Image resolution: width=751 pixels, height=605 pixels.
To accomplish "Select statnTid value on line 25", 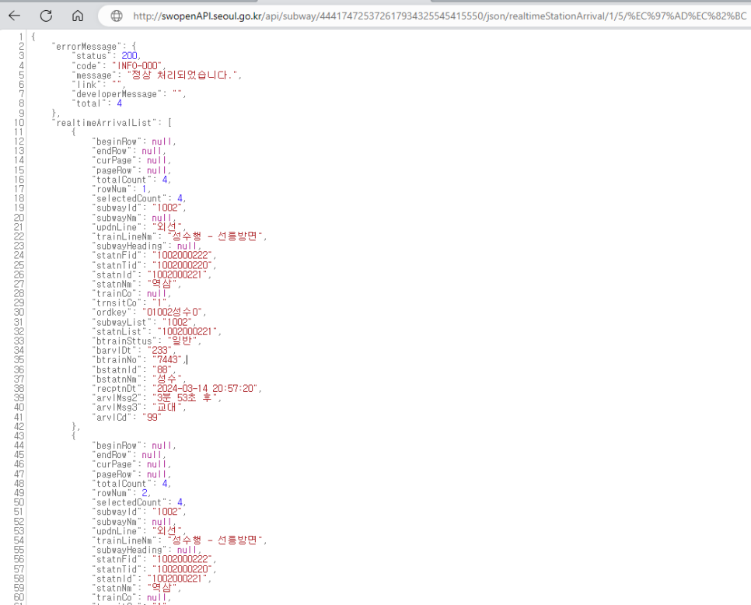I will point(182,265).
